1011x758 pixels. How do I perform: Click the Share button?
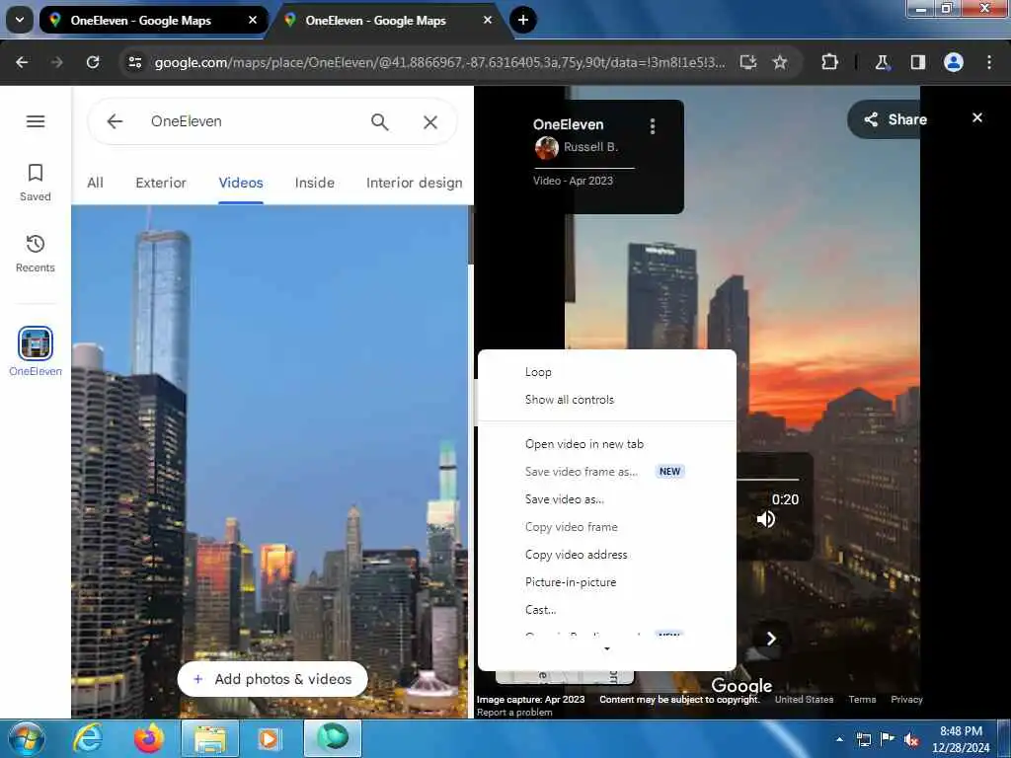point(896,119)
